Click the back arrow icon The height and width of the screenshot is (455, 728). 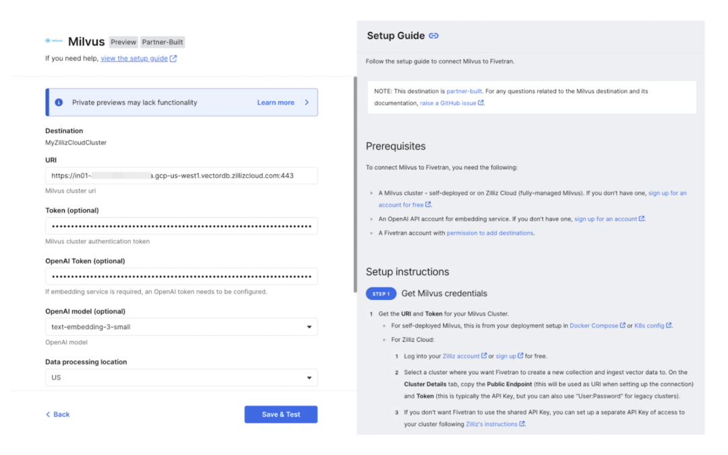click(48, 415)
